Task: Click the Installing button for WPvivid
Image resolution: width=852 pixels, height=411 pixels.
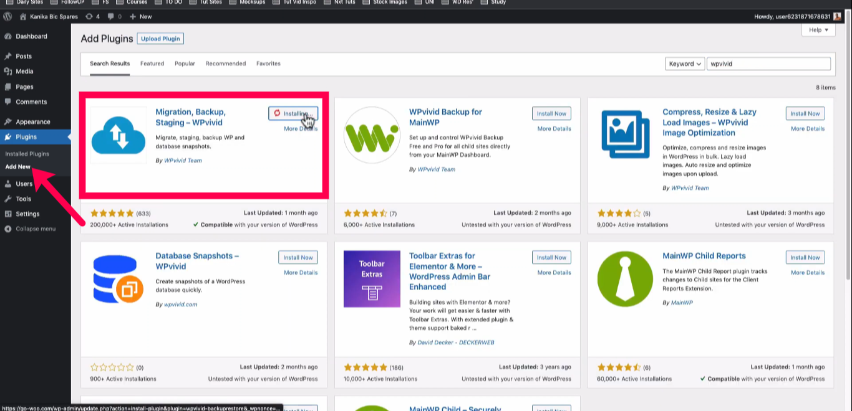Action: click(x=293, y=113)
